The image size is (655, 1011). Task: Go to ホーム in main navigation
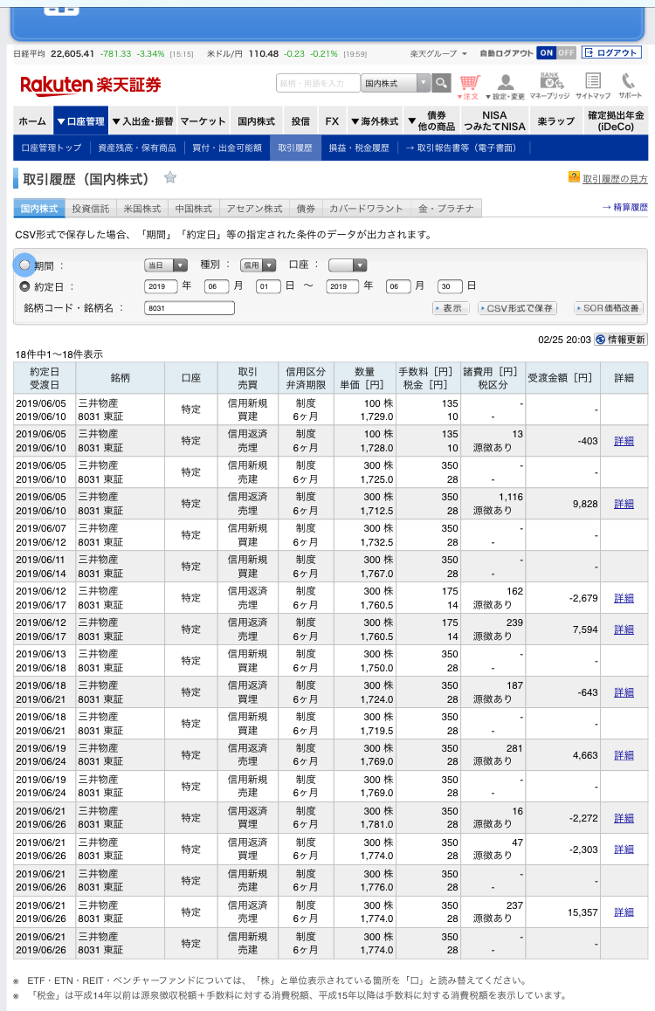[32, 120]
